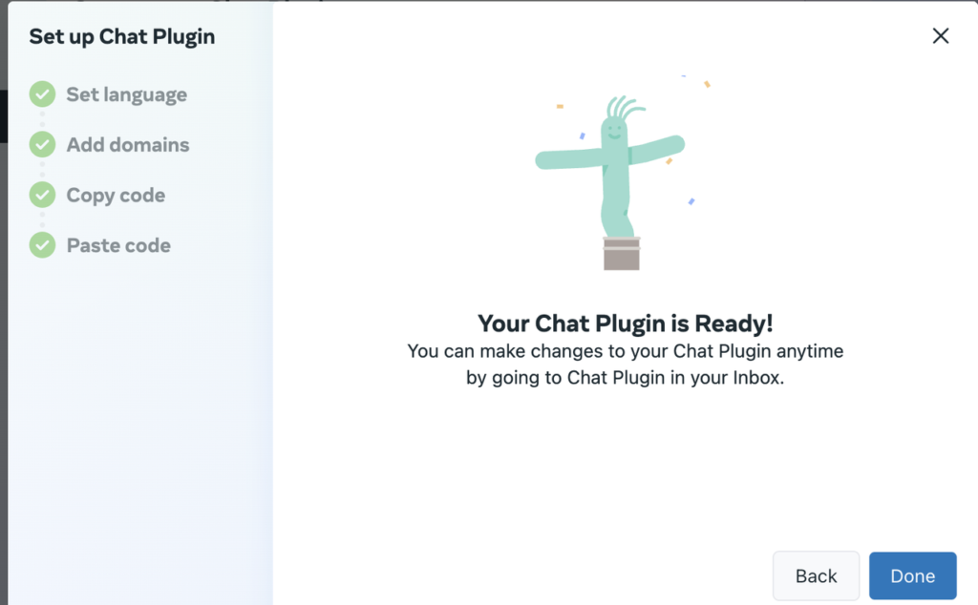Image resolution: width=978 pixels, height=605 pixels.
Task: Finish setup with the Done button
Action: pos(912,575)
